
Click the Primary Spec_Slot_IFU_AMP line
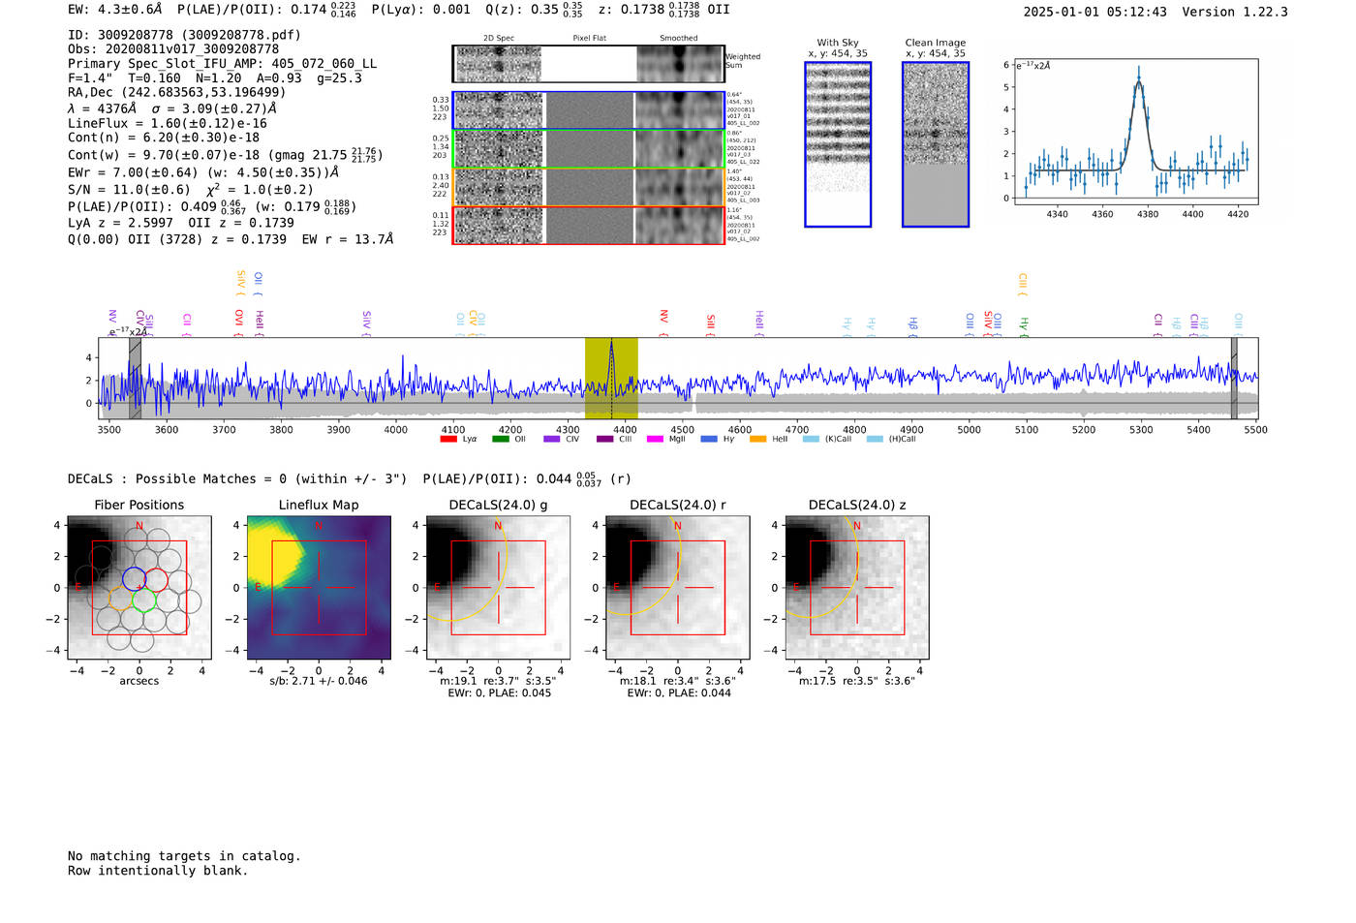[x=222, y=63]
